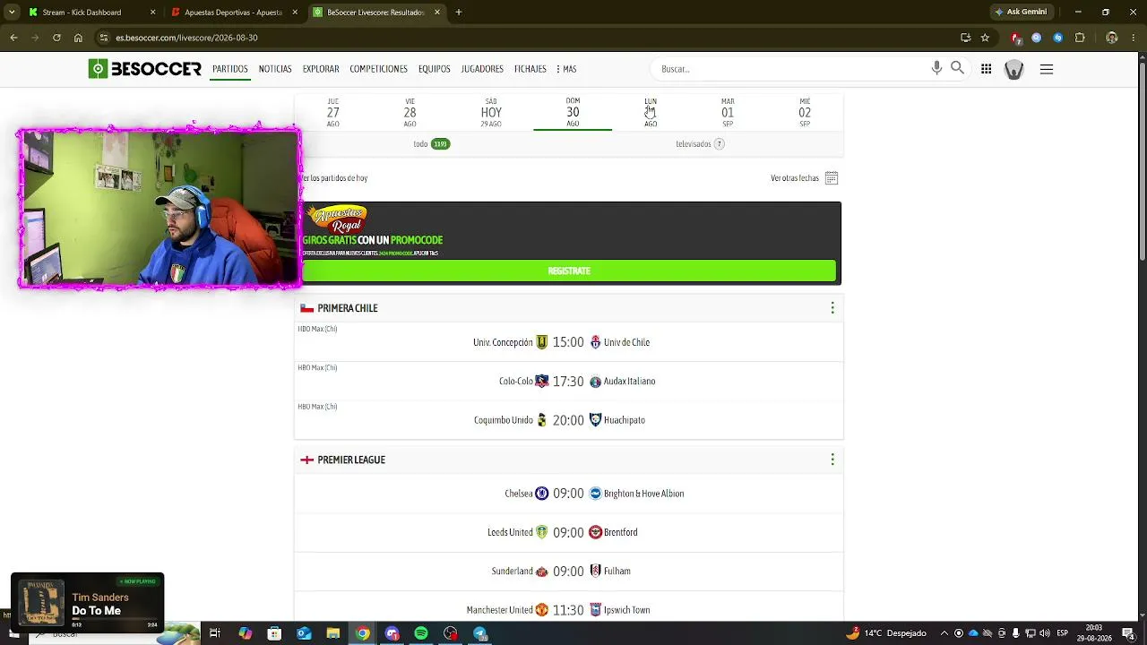Open a new browser tab

(x=459, y=13)
